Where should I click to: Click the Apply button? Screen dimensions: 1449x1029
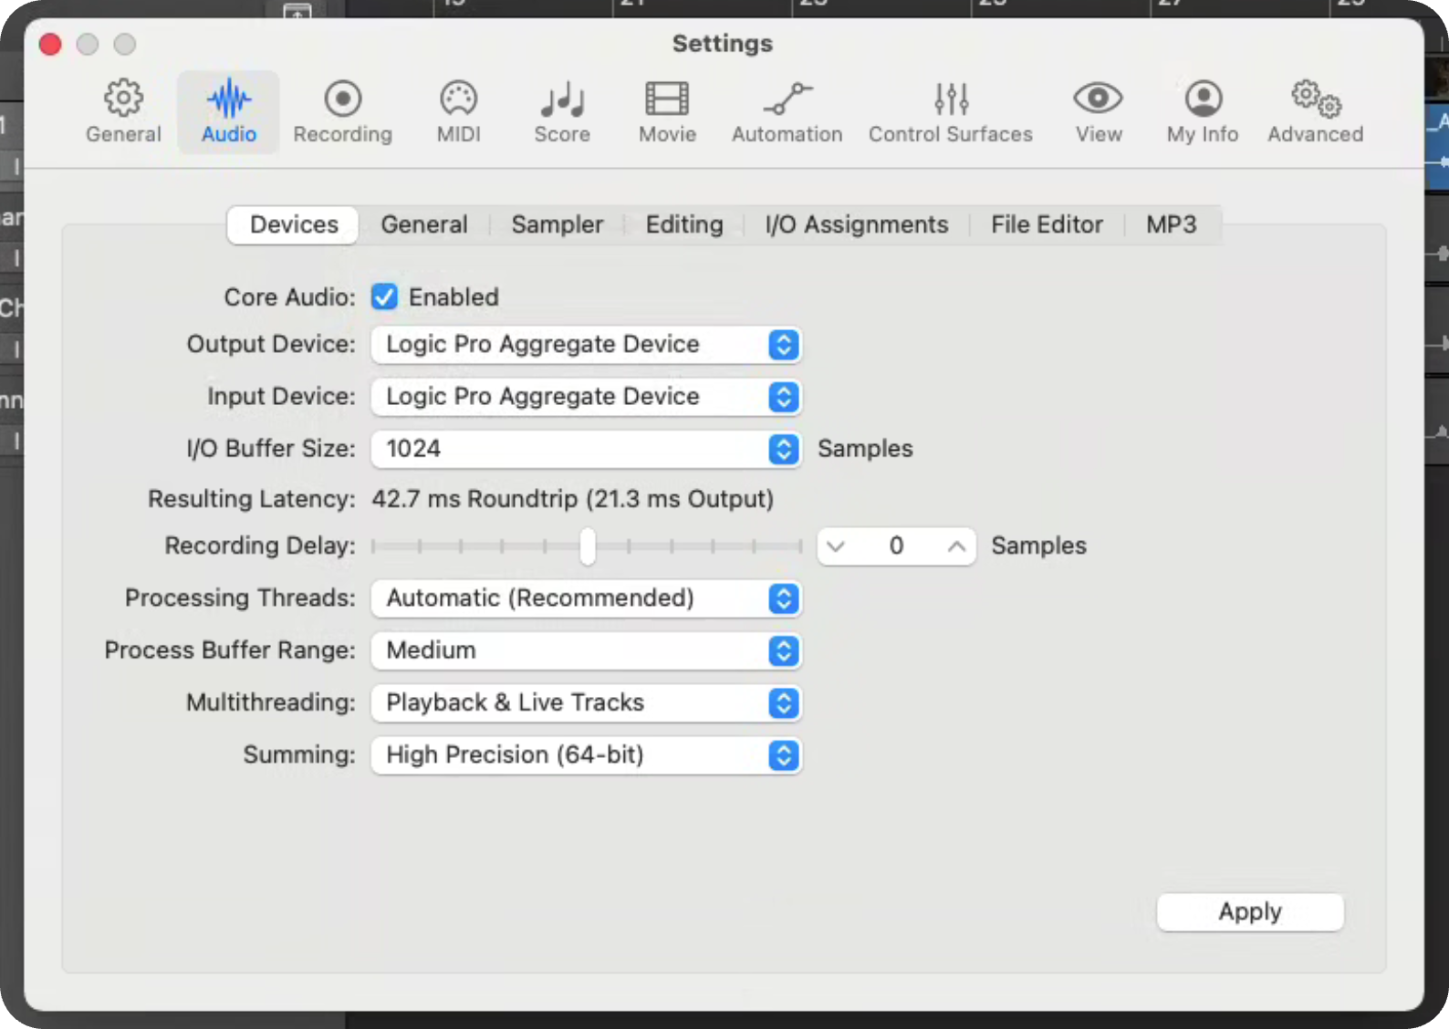coord(1250,911)
